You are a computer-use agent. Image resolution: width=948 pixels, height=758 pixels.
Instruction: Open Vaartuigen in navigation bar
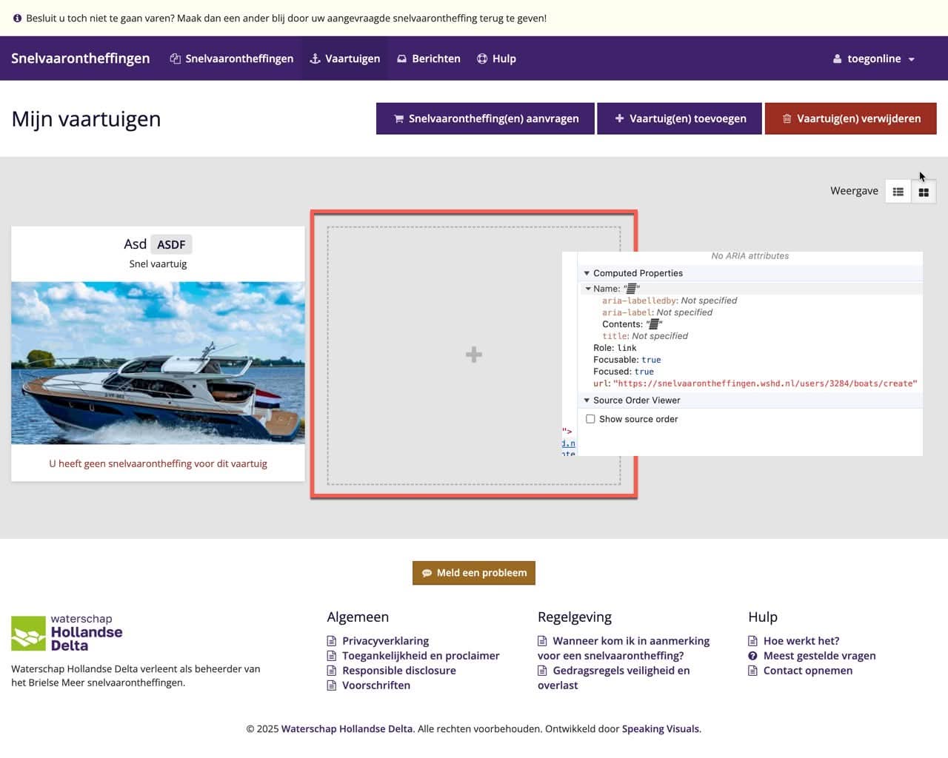tap(344, 59)
